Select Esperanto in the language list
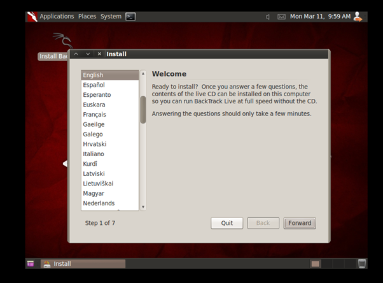383x283 pixels. tap(110, 95)
